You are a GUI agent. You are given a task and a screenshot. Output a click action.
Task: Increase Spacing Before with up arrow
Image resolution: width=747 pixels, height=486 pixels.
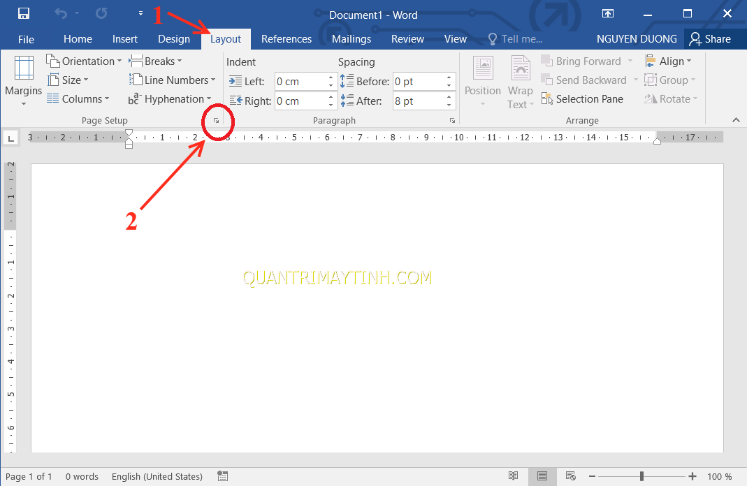449,78
